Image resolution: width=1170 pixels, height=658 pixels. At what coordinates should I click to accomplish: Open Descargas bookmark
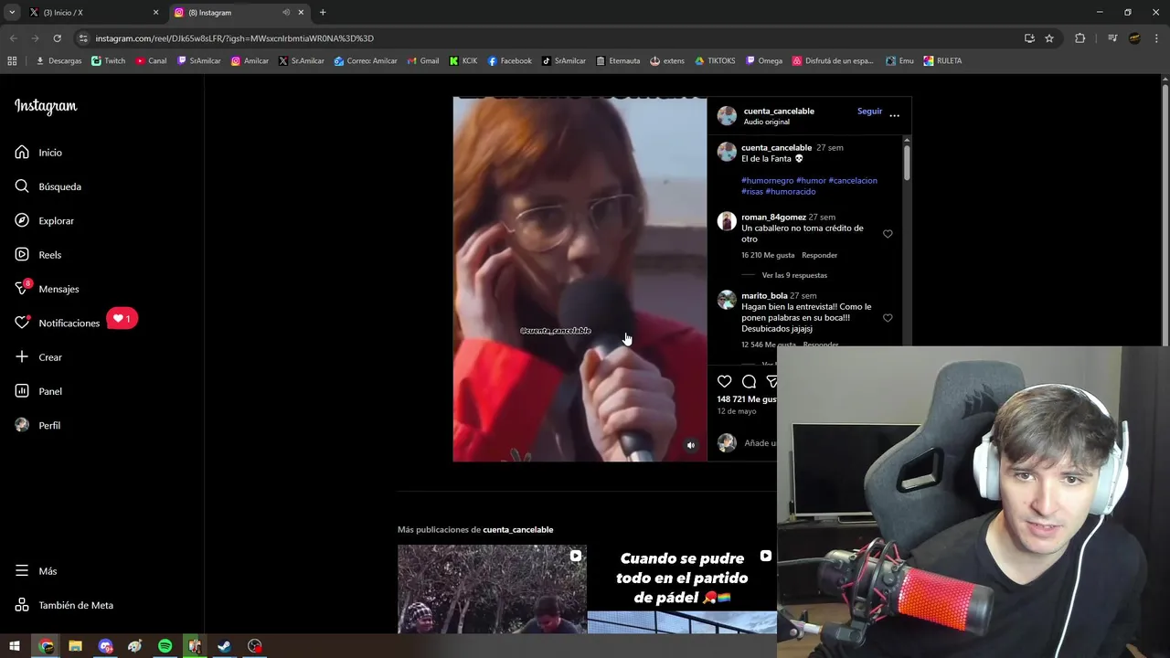pos(58,61)
